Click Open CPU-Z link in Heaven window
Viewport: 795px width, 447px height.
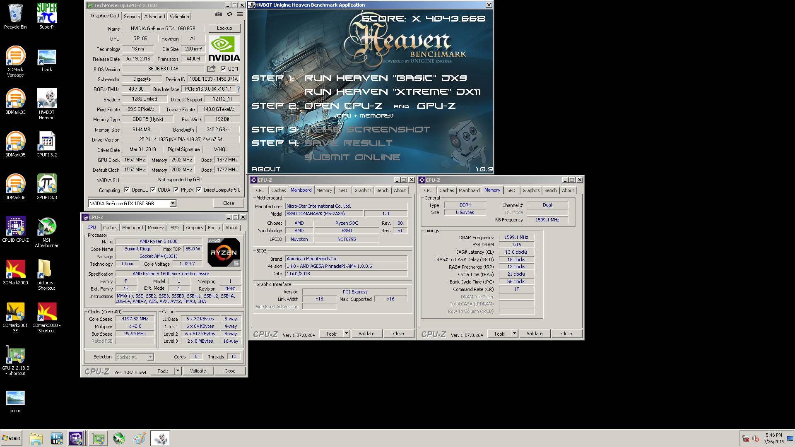[x=343, y=106]
